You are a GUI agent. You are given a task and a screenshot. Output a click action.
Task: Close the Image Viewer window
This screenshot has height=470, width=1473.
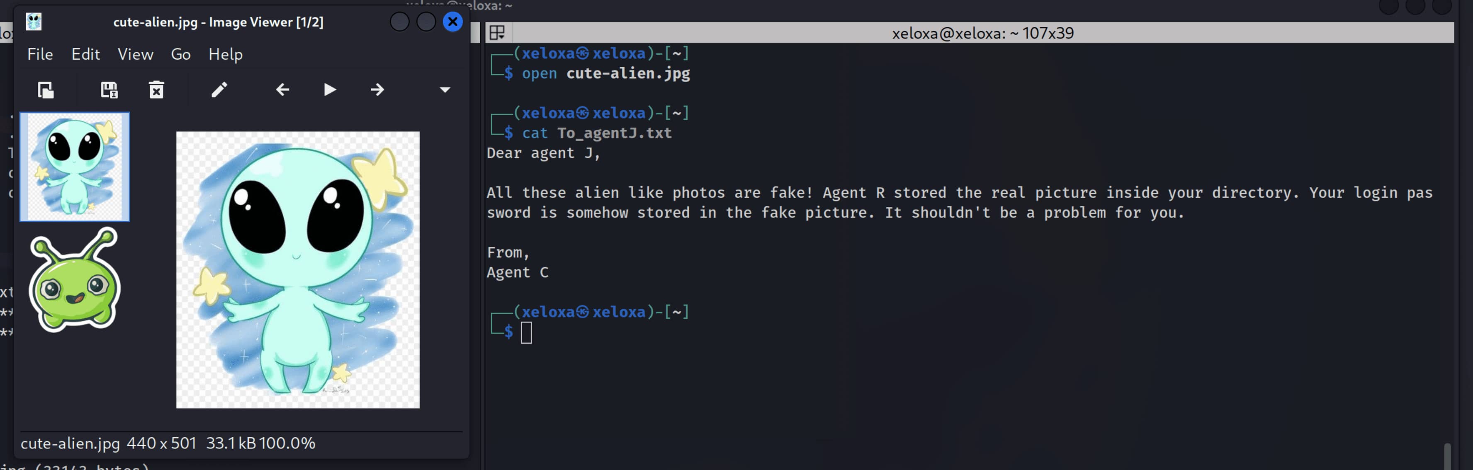[x=452, y=22]
